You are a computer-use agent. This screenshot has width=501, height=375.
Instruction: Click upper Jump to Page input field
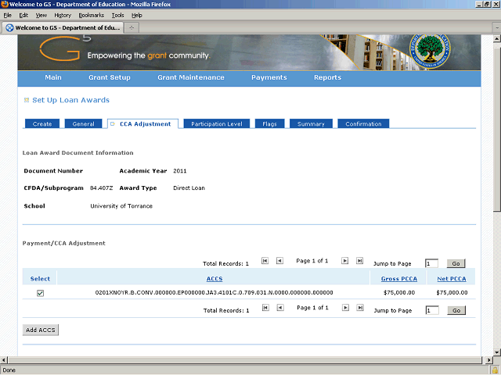[x=431, y=263]
